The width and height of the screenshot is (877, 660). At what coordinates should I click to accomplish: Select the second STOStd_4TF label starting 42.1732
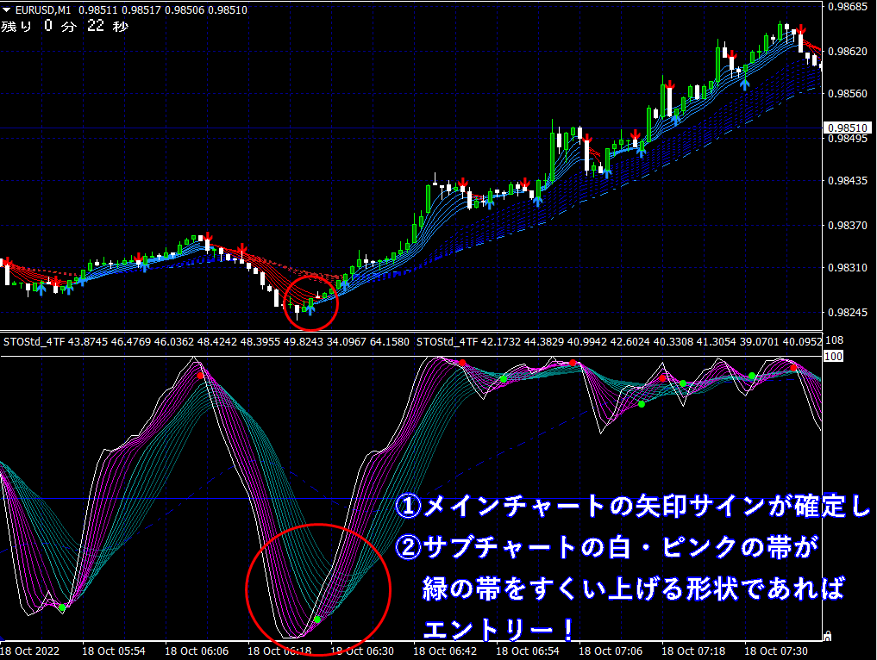click(619, 341)
